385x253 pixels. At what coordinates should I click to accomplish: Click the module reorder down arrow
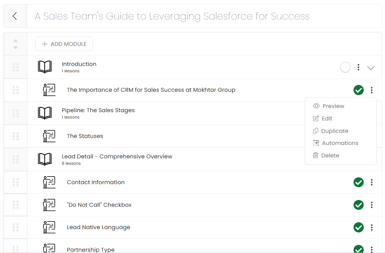15,47
